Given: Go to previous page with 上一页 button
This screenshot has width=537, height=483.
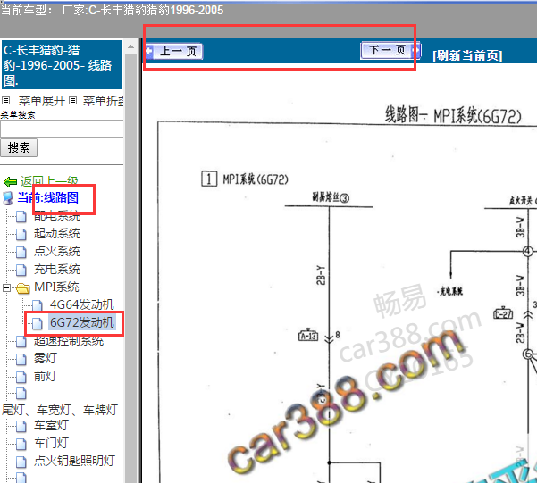Looking at the screenshot, I should [174, 52].
